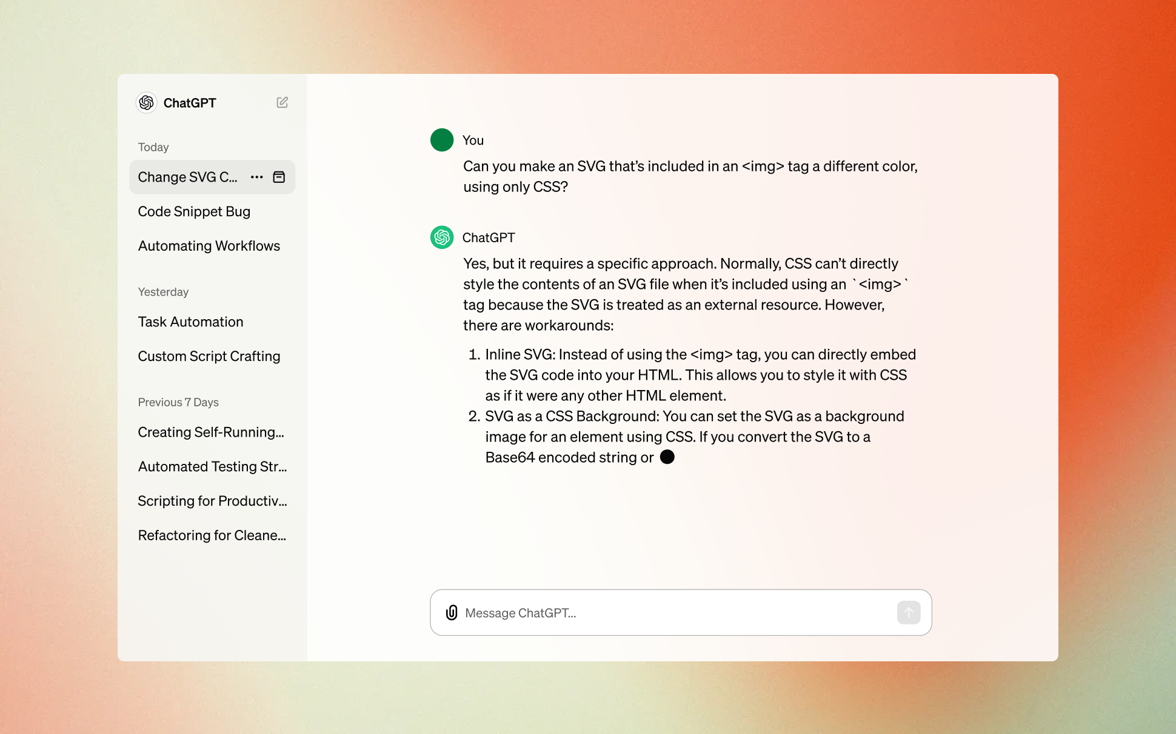The height and width of the screenshot is (734, 1176).
Task: Toggle visibility of Previous 7 Days section
Action: 178,402
